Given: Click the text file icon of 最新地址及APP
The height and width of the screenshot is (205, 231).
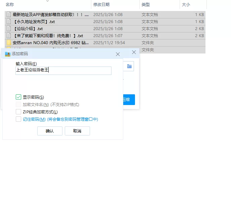Looking at the screenshot, I should (x=9, y=15).
